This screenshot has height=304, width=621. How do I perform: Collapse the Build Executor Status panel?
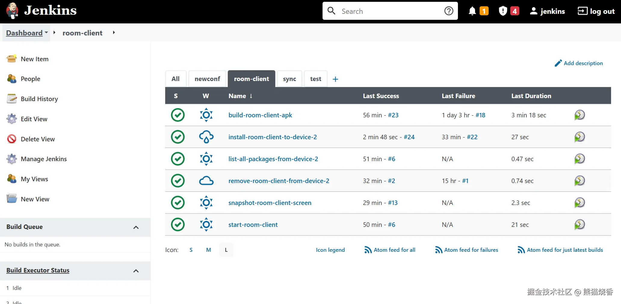136,271
